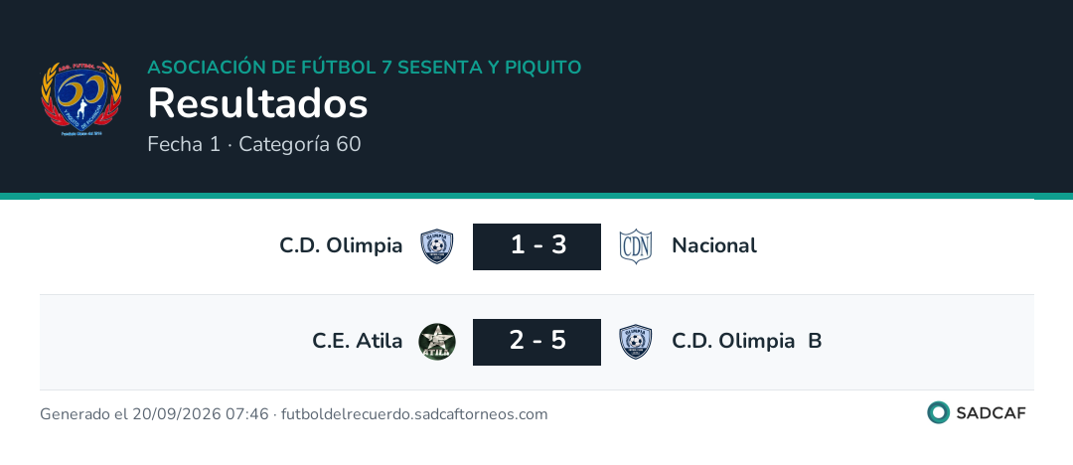
Task: Click the C.D. Olimpia B crest
Action: [x=636, y=342]
